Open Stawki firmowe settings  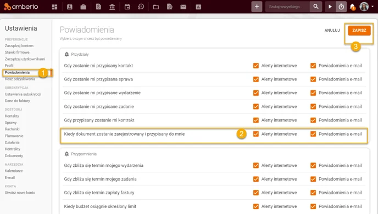[x=17, y=52]
